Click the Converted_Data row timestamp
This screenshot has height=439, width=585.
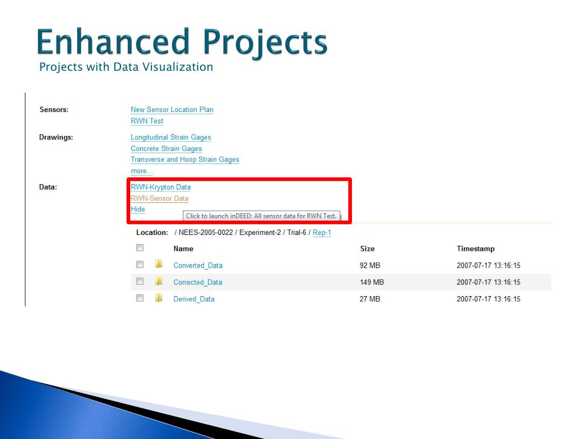click(x=488, y=265)
